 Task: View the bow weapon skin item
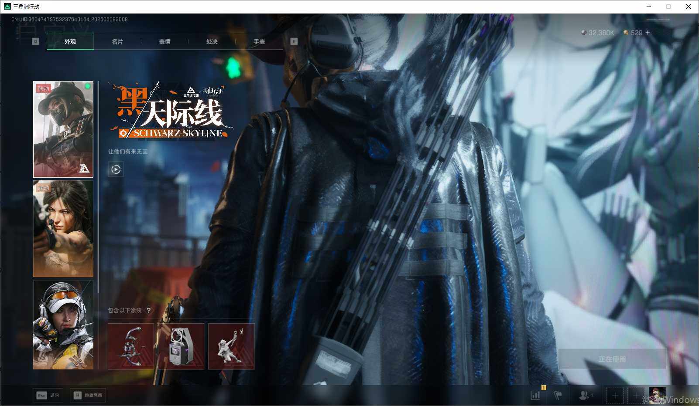pos(131,346)
